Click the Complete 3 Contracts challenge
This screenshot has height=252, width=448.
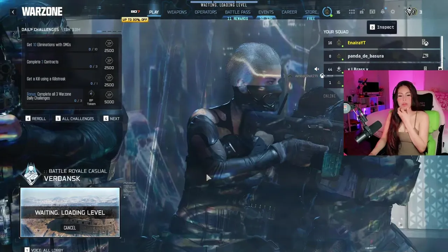pos(71,63)
